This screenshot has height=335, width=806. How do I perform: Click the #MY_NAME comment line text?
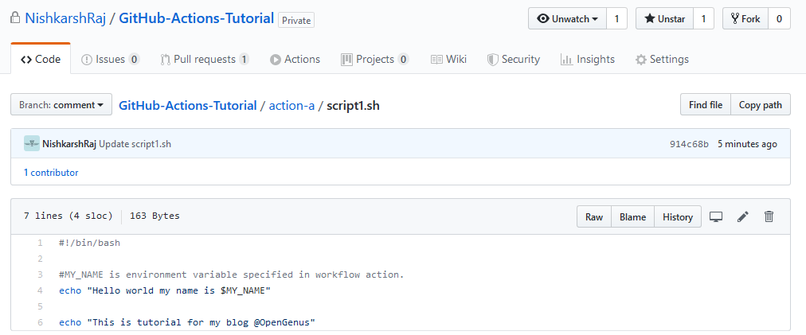click(x=231, y=275)
